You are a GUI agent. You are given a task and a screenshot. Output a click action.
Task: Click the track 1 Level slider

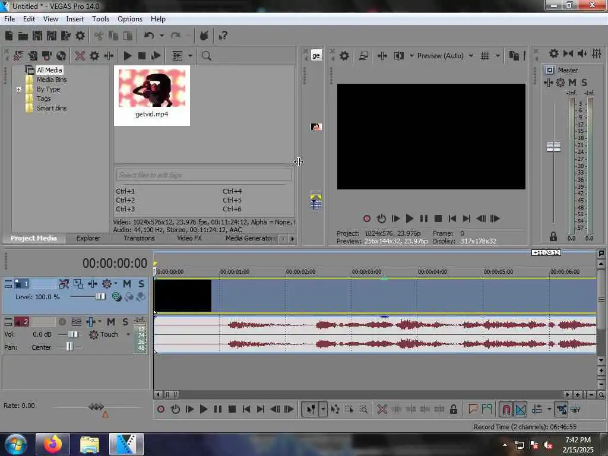tap(100, 297)
